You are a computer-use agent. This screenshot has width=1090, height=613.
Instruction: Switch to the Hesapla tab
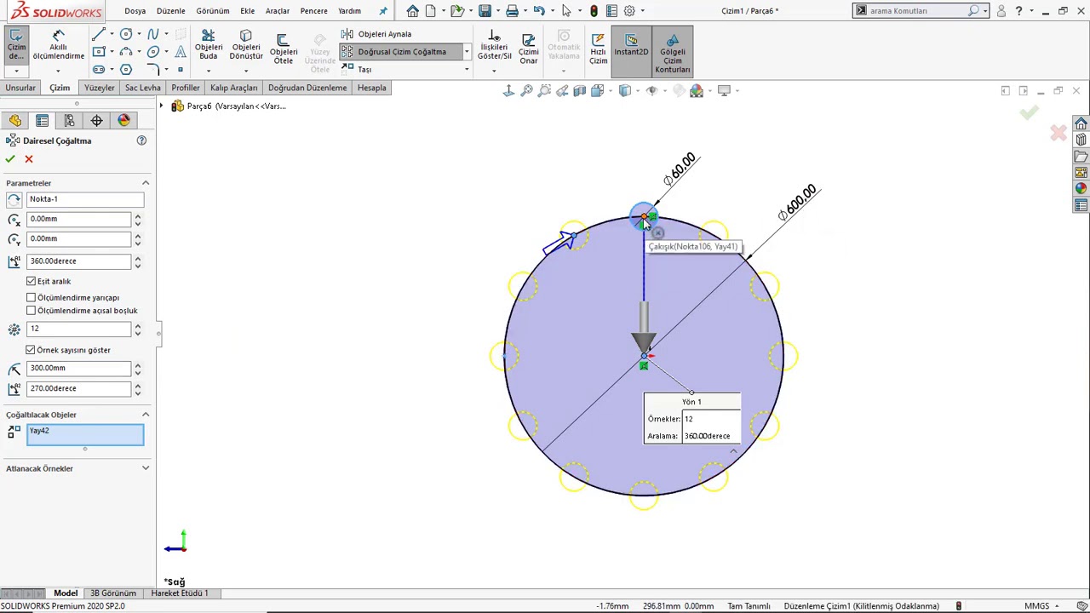371,88
